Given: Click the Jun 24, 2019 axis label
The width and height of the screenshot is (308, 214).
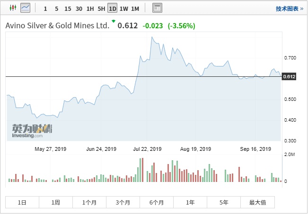Looking at the screenshot, I should coord(101,149).
